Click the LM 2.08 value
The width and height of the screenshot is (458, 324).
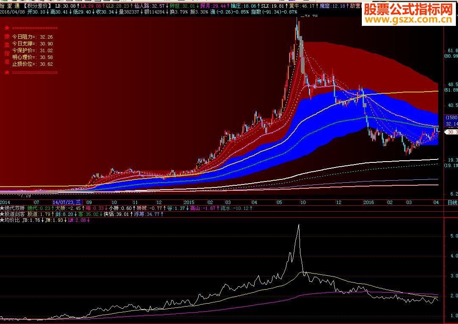pyautogui.click(x=79, y=220)
